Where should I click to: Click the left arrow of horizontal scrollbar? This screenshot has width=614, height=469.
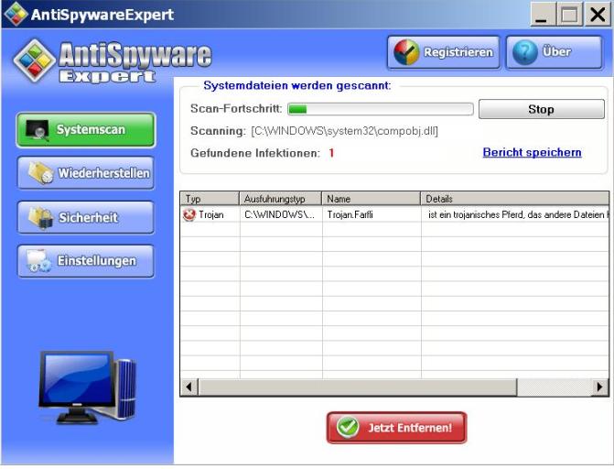click(189, 387)
